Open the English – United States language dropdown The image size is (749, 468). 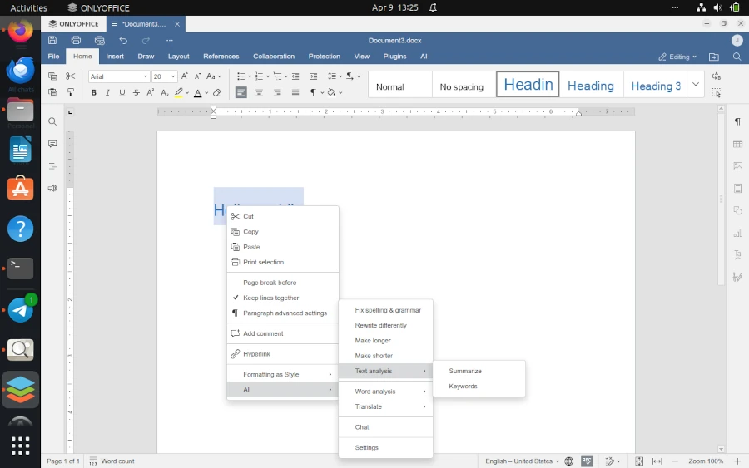tap(522, 461)
